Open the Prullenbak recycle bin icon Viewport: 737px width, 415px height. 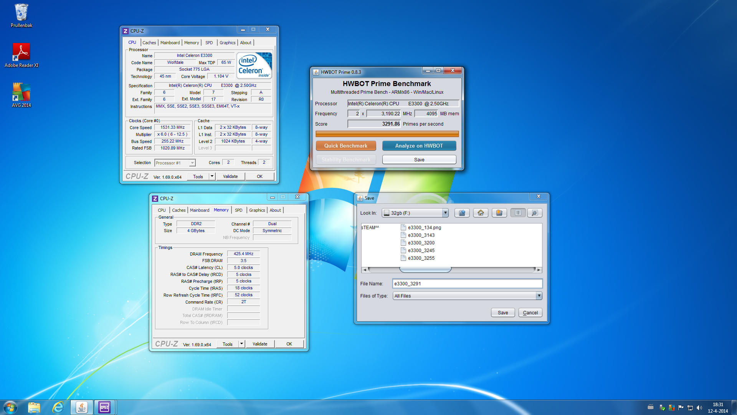(x=21, y=15)
